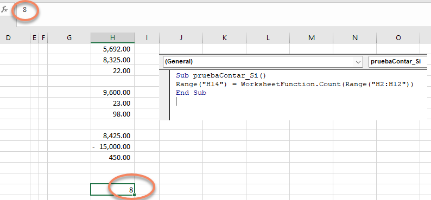Viewport: 431px width, 200px height.
Task: Select column I header
Action: tap(147, 38)
